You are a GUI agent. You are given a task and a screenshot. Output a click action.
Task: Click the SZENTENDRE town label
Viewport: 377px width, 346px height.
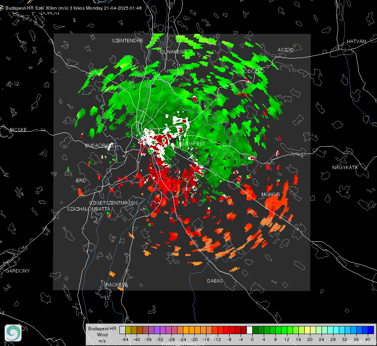point(127,41)
